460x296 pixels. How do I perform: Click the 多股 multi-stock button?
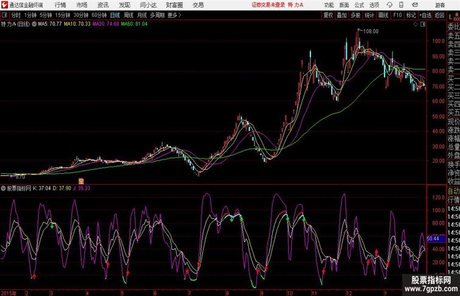pyautogui.click(x=355, y=15)
